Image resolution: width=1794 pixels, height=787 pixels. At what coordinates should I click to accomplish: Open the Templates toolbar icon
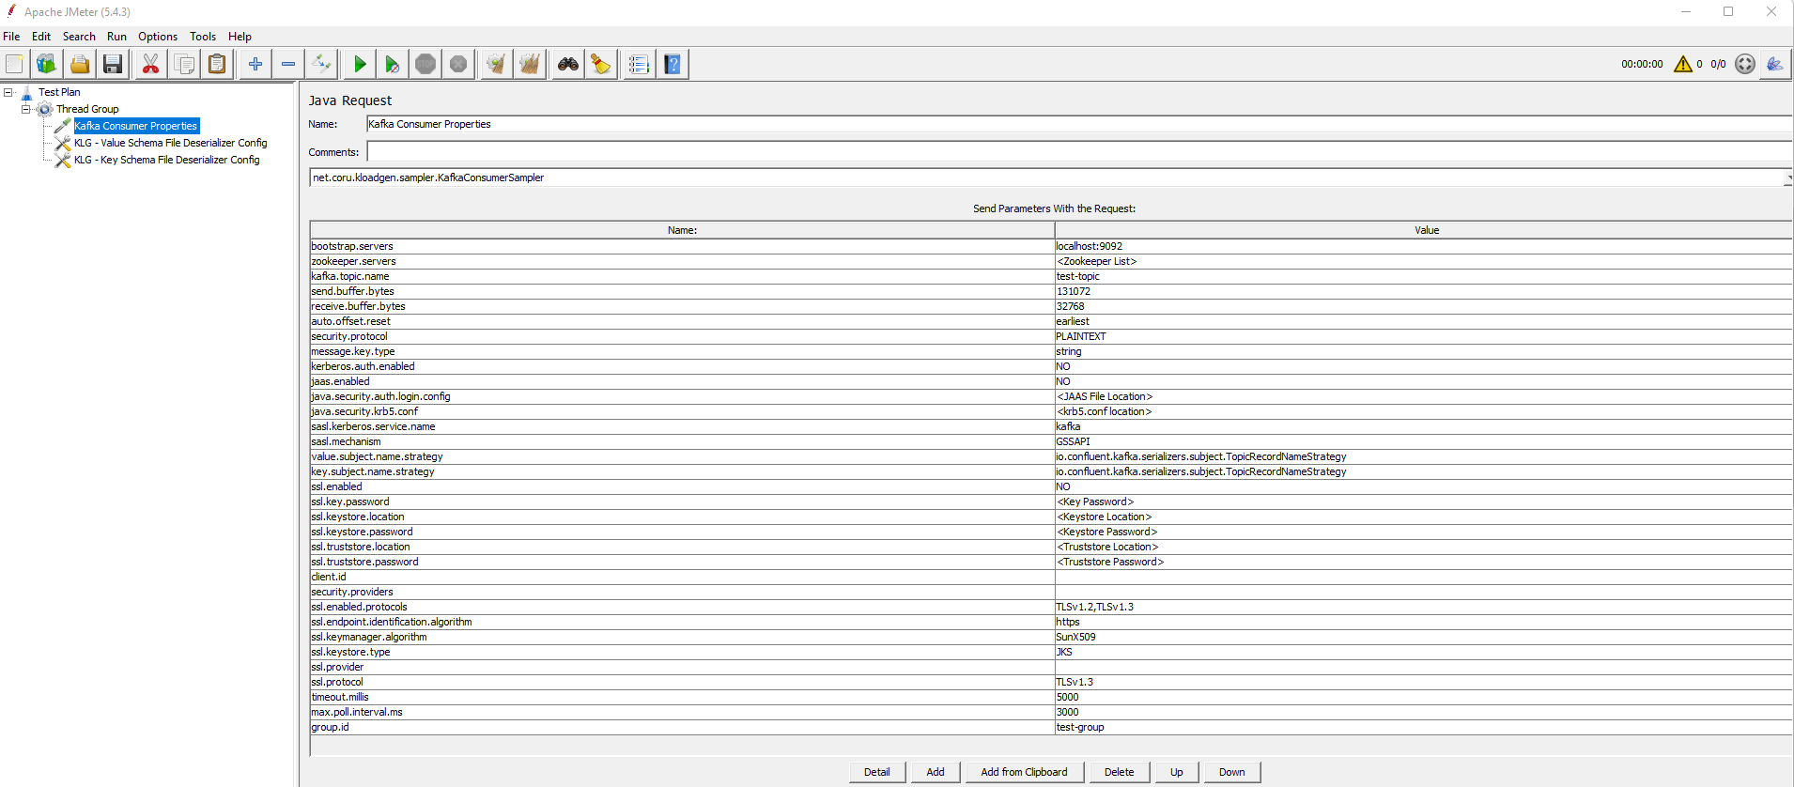click(46, 64)
